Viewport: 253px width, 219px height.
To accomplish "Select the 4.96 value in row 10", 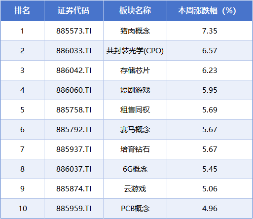I will tap(210, 209).
